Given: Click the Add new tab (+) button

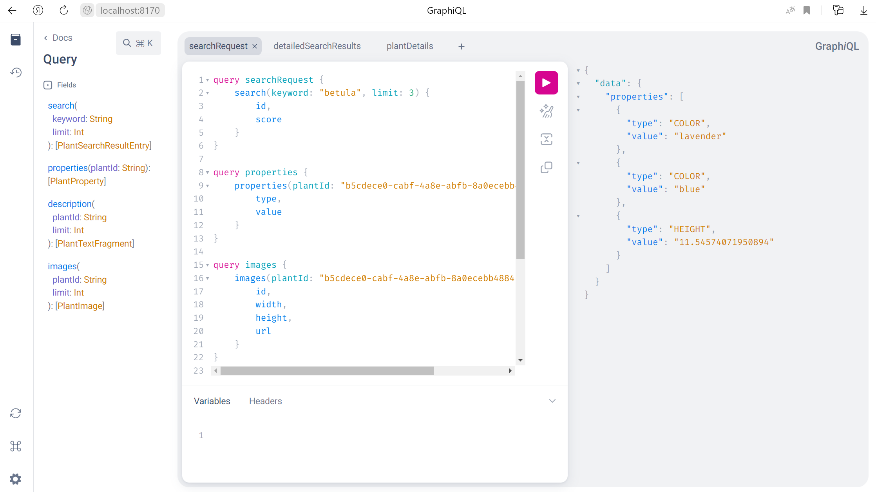Looking at the screenshot, I should click(x=462, y=46).
